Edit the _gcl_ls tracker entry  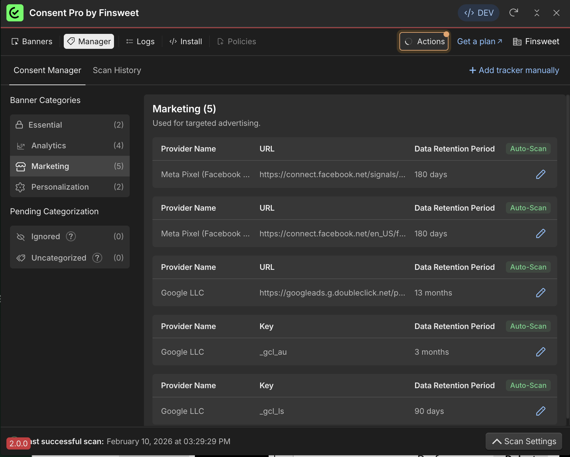[540, 411]
